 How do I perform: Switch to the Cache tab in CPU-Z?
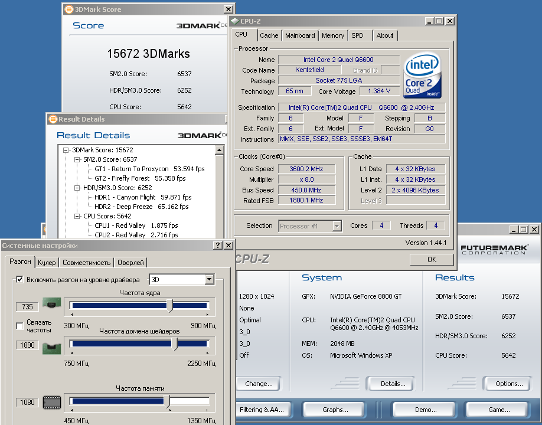click(x=269, y=35)
